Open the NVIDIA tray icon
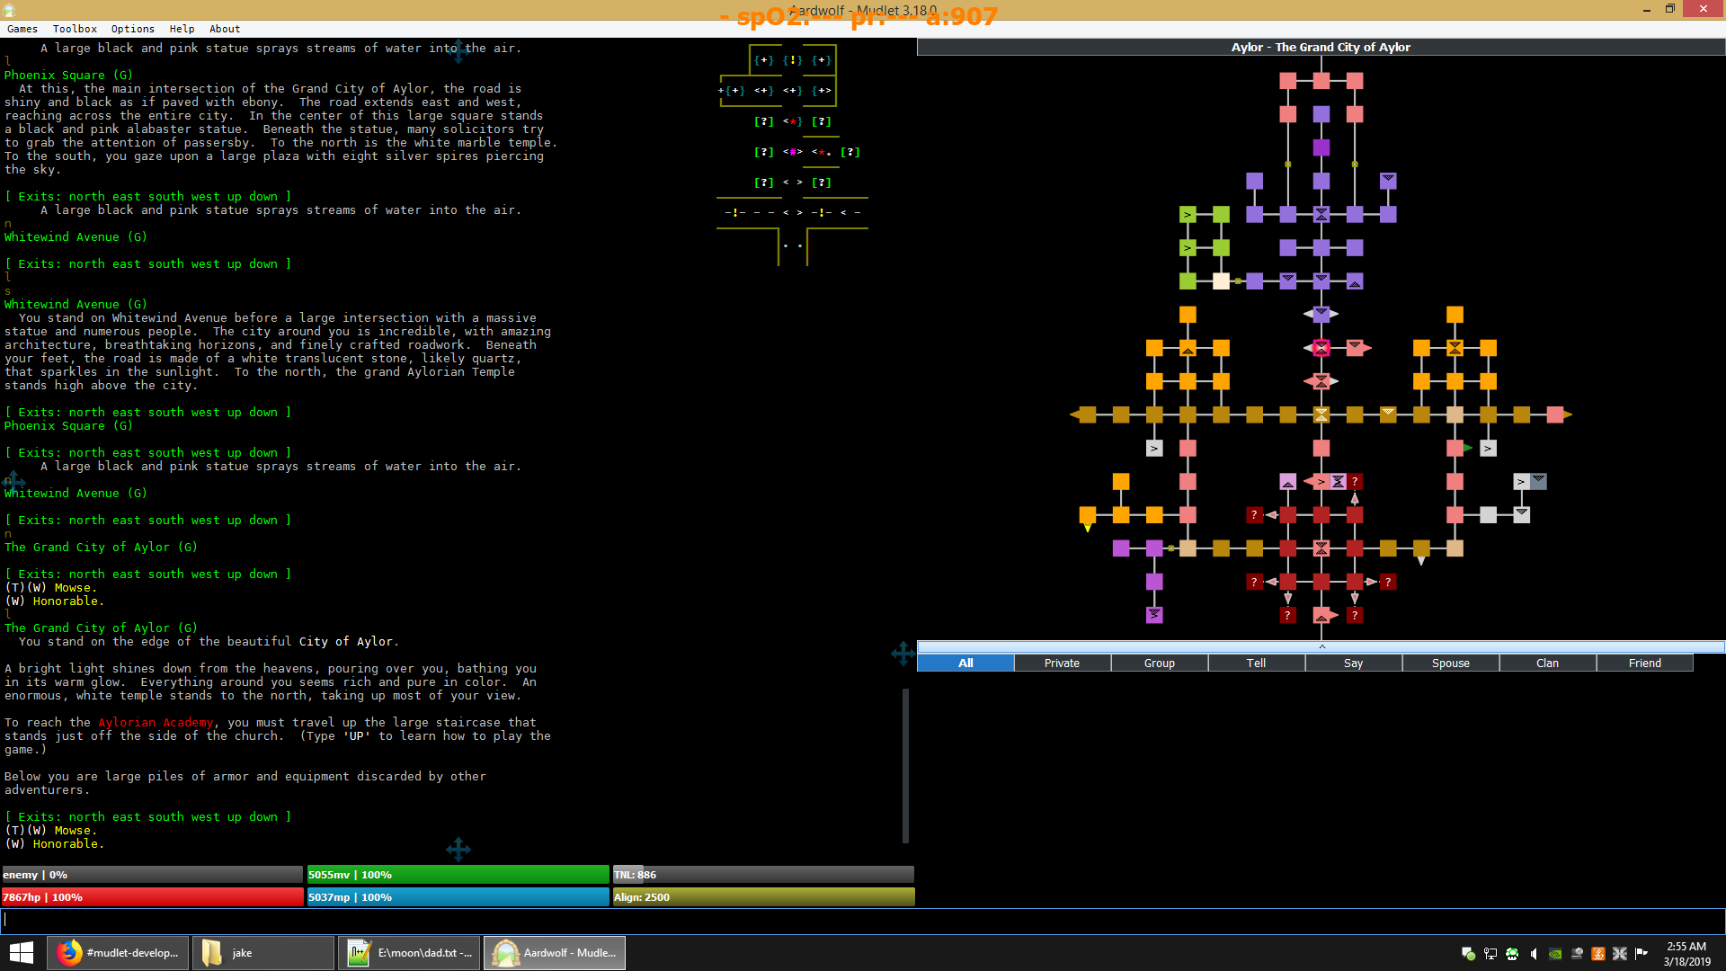1726x971 pixels. pyautogui.click(x=1555, y=954)
